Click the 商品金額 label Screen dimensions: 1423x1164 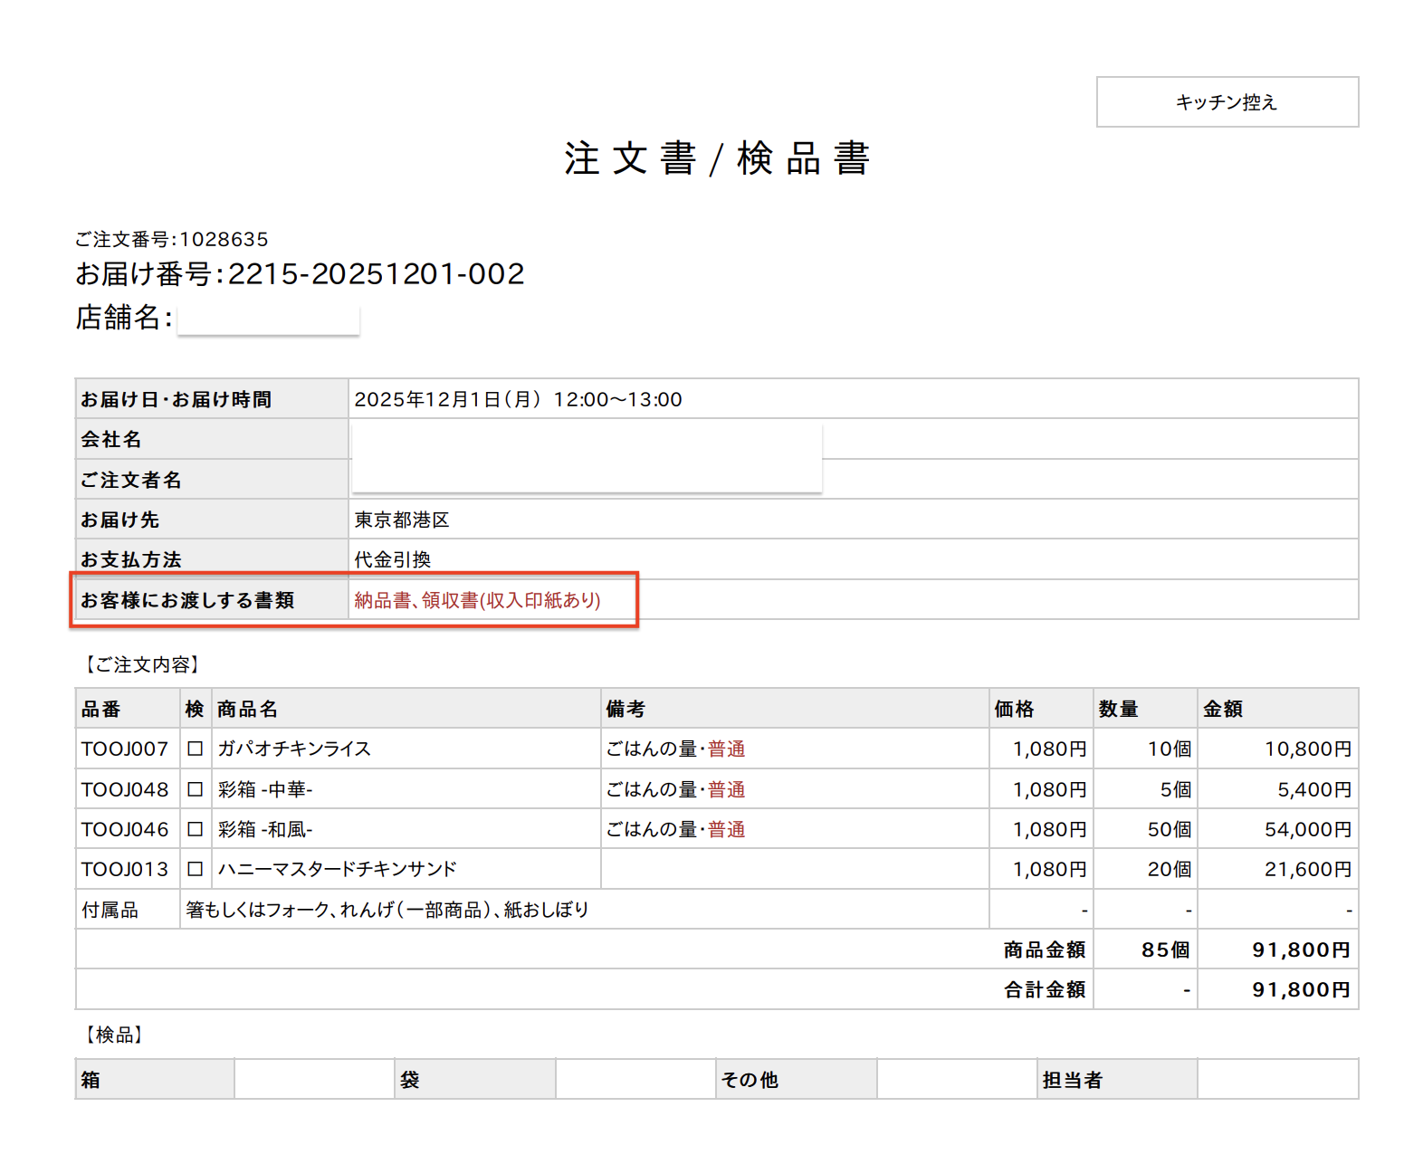1045,949
